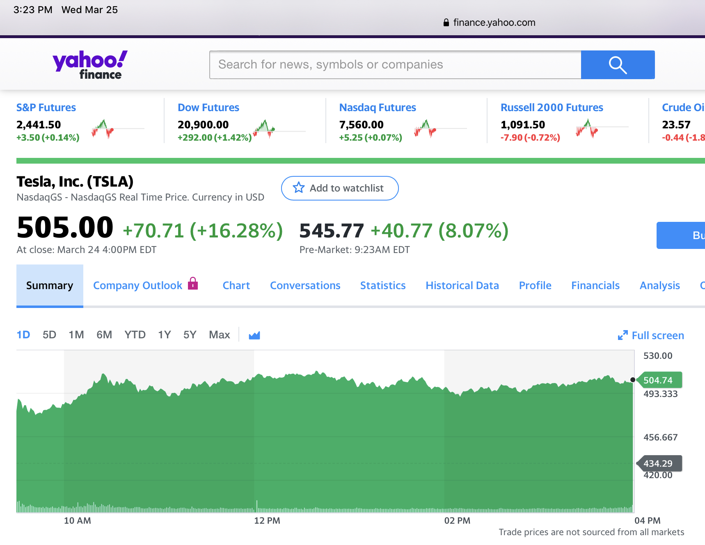Switch chart range to YTD
Viewport: 705px width, 545px height.
click(135, 335)
